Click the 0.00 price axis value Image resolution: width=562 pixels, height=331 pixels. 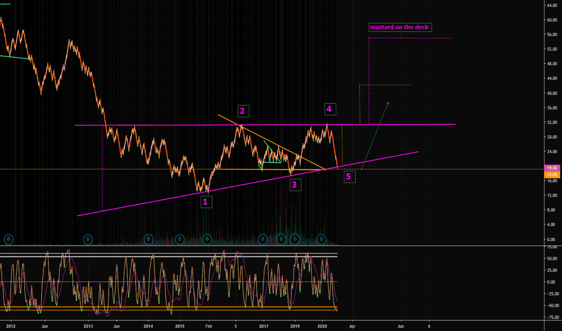[x=552, y=240]
